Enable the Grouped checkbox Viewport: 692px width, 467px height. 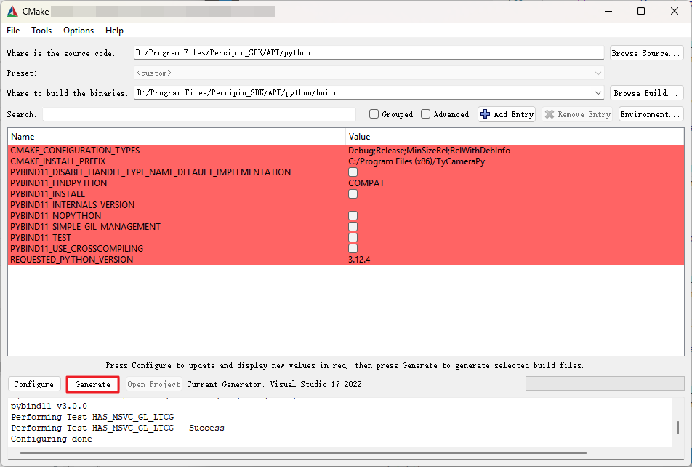tap(374, 114)
